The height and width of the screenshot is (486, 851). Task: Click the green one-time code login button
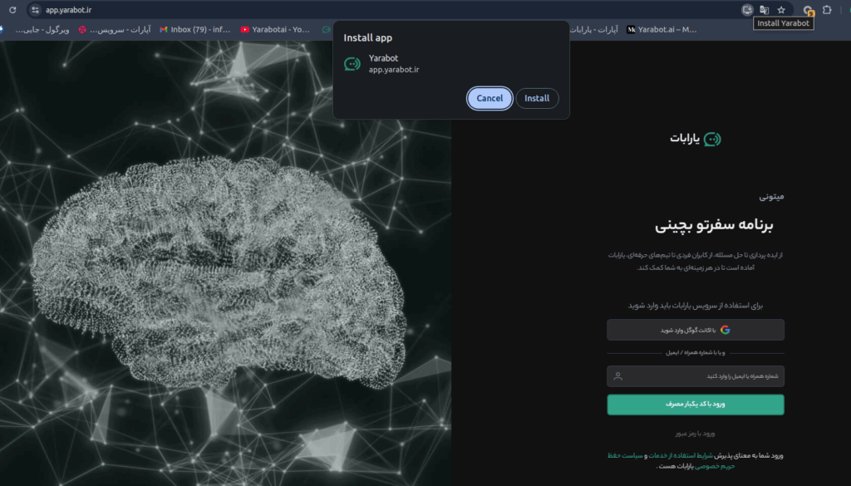(696, 404)
